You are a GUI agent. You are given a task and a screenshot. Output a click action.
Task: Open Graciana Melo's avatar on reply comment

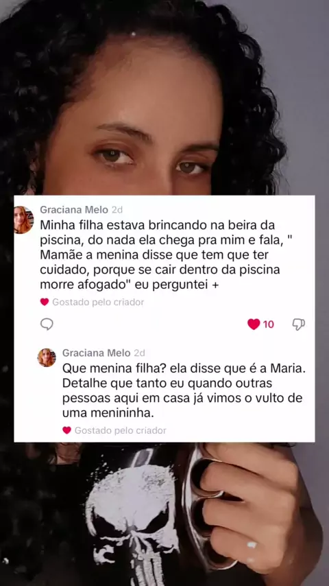click(x=47, y=358)
